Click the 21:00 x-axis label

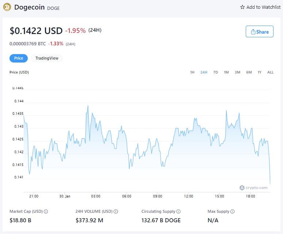34,196
